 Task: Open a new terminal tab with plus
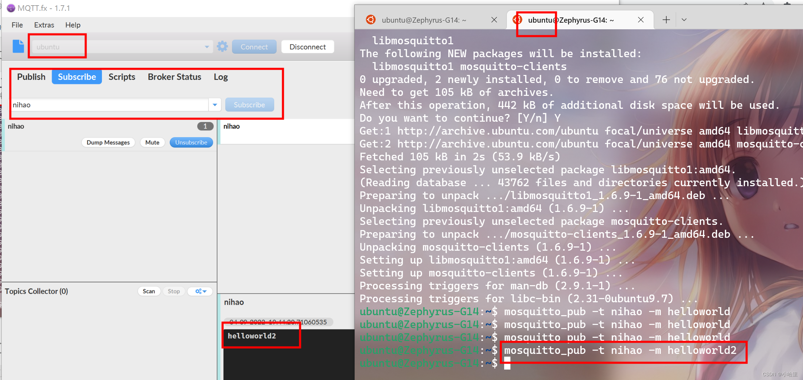pyautogui.click(x=666, y=20)
